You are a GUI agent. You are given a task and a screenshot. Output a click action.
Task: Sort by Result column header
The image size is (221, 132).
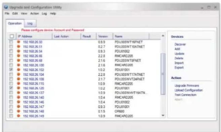pyautogui.click(x=89, y=36)
